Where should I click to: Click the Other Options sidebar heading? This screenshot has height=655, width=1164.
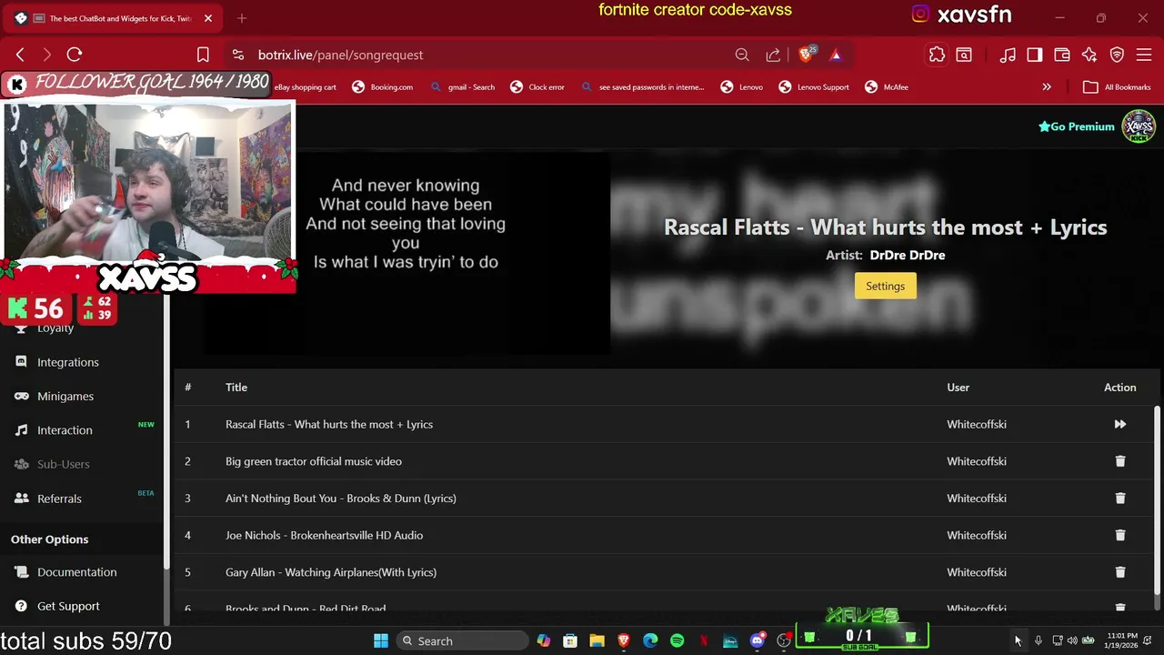(x=50, y=539)
